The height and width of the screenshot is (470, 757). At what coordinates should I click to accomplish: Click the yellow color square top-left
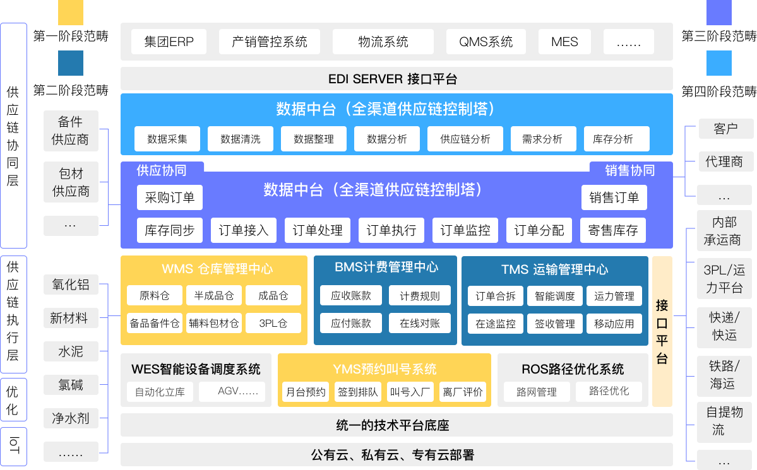click(70, 13)
